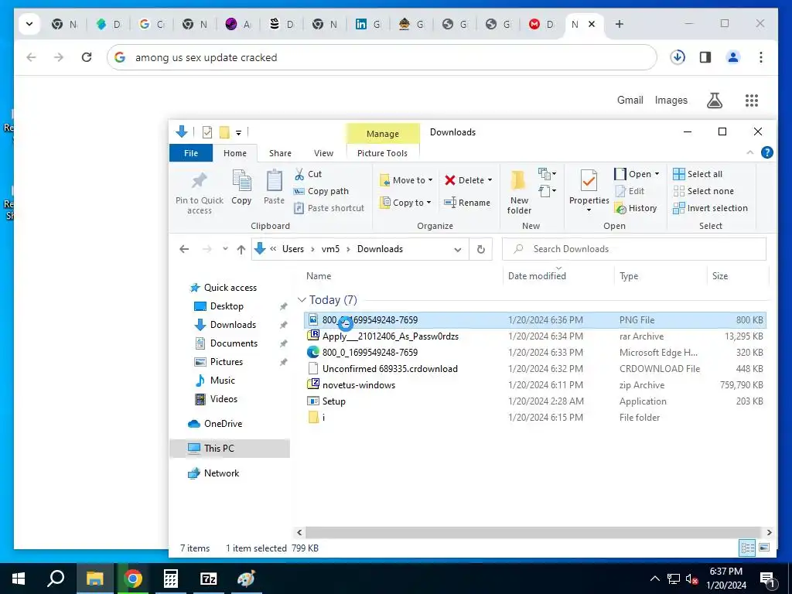Switch to large icons view button

click(764, 548)
